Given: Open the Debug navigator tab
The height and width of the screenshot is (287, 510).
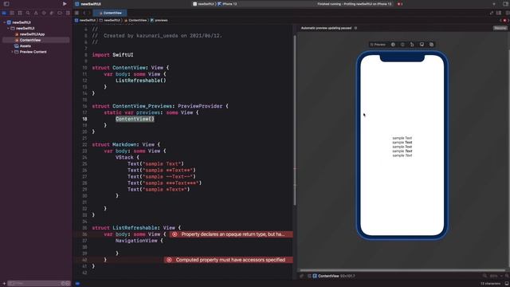Looking at the screenshot, I should click(52, 13).
